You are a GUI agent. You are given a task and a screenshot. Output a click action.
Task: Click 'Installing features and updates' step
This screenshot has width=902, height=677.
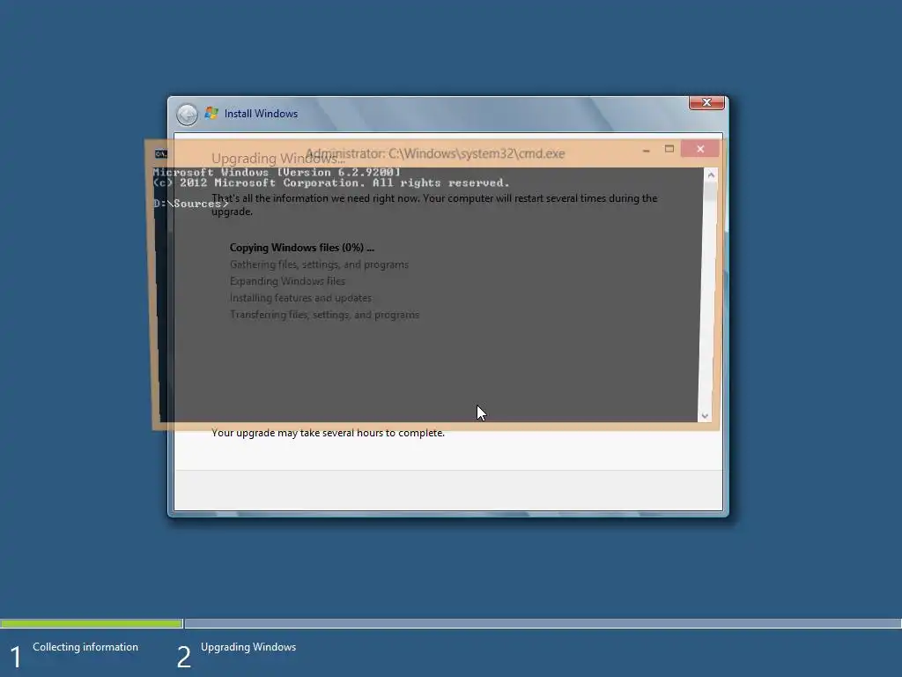pyautogui.click(x=301, y=298)
